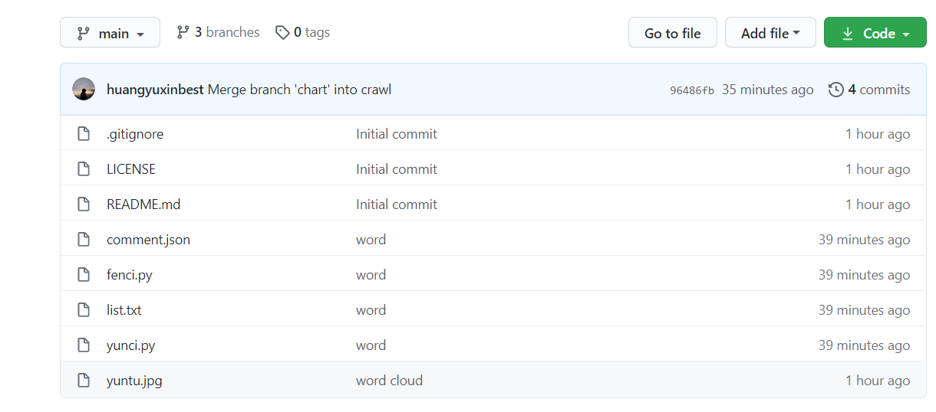Viewport: 936px width, 412px height.
Task: Open the "word cloud" commit message
Action: pos(389,381)
